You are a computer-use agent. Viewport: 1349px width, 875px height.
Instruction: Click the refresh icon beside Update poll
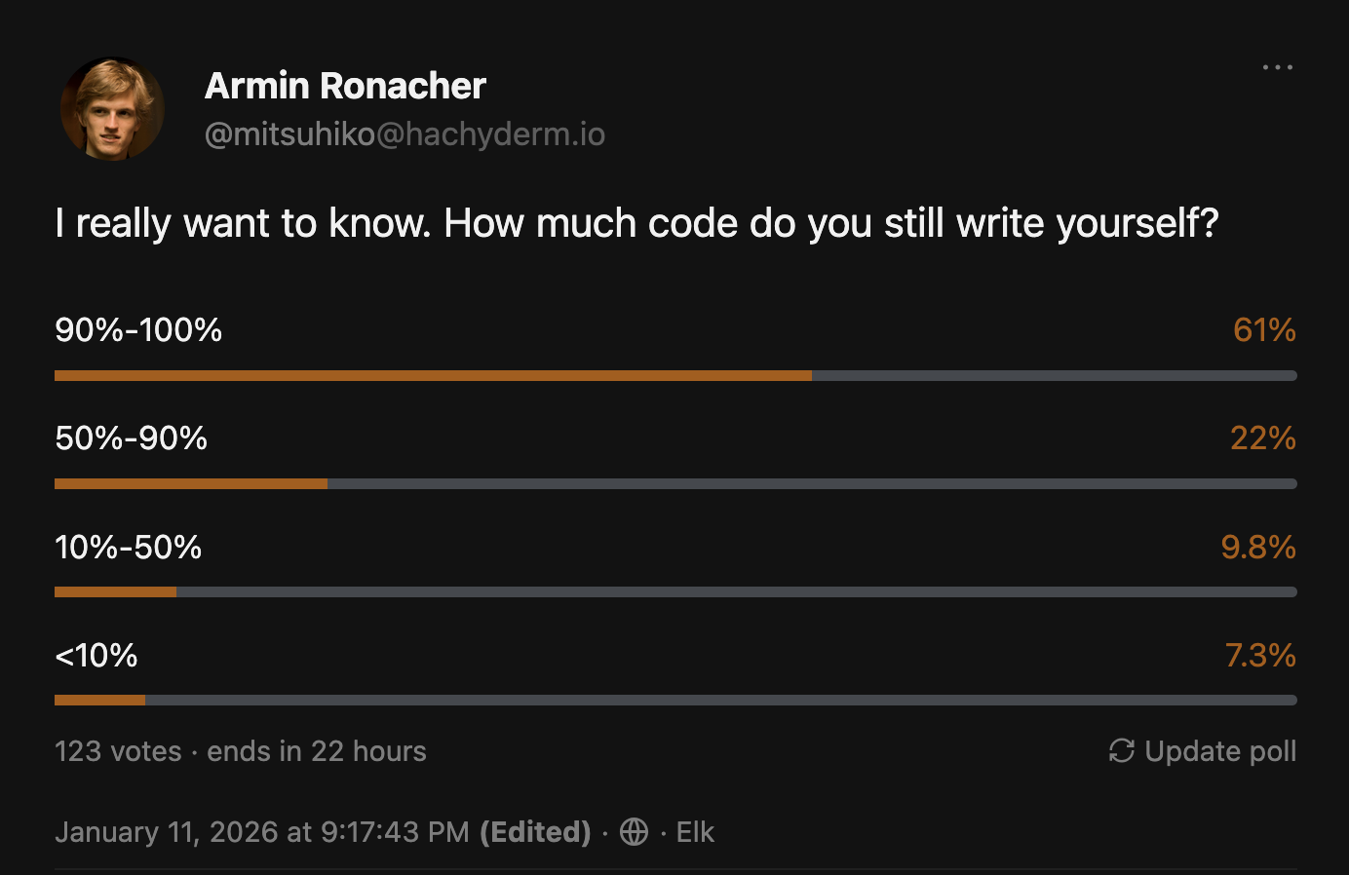tap(1122, 751)
